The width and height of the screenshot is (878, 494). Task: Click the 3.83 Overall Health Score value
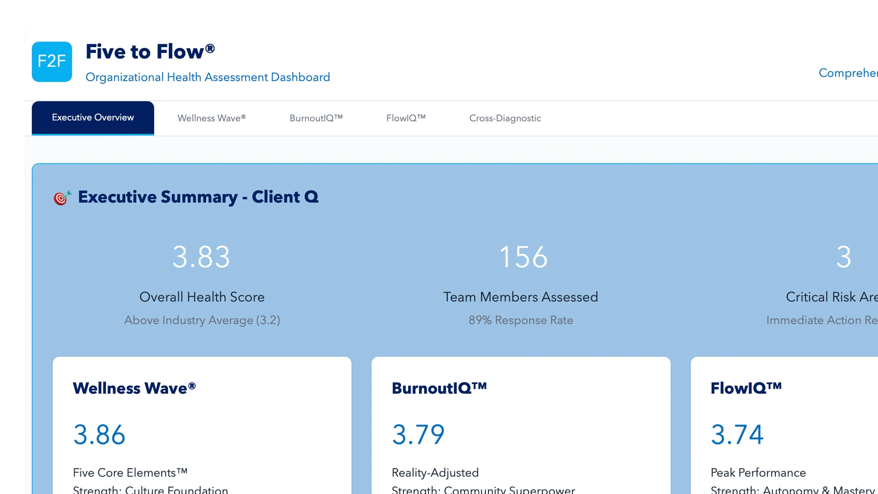coord(201,257)
